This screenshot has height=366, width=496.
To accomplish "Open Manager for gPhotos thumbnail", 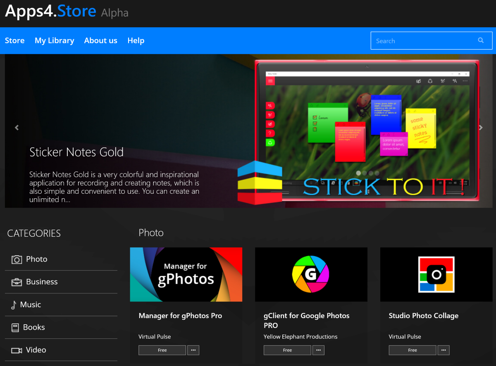I will pos(186,274).
